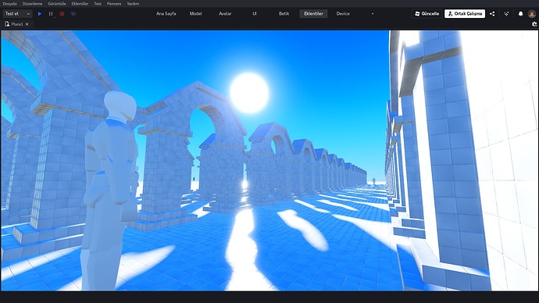Pause the running test

point(51,14)
